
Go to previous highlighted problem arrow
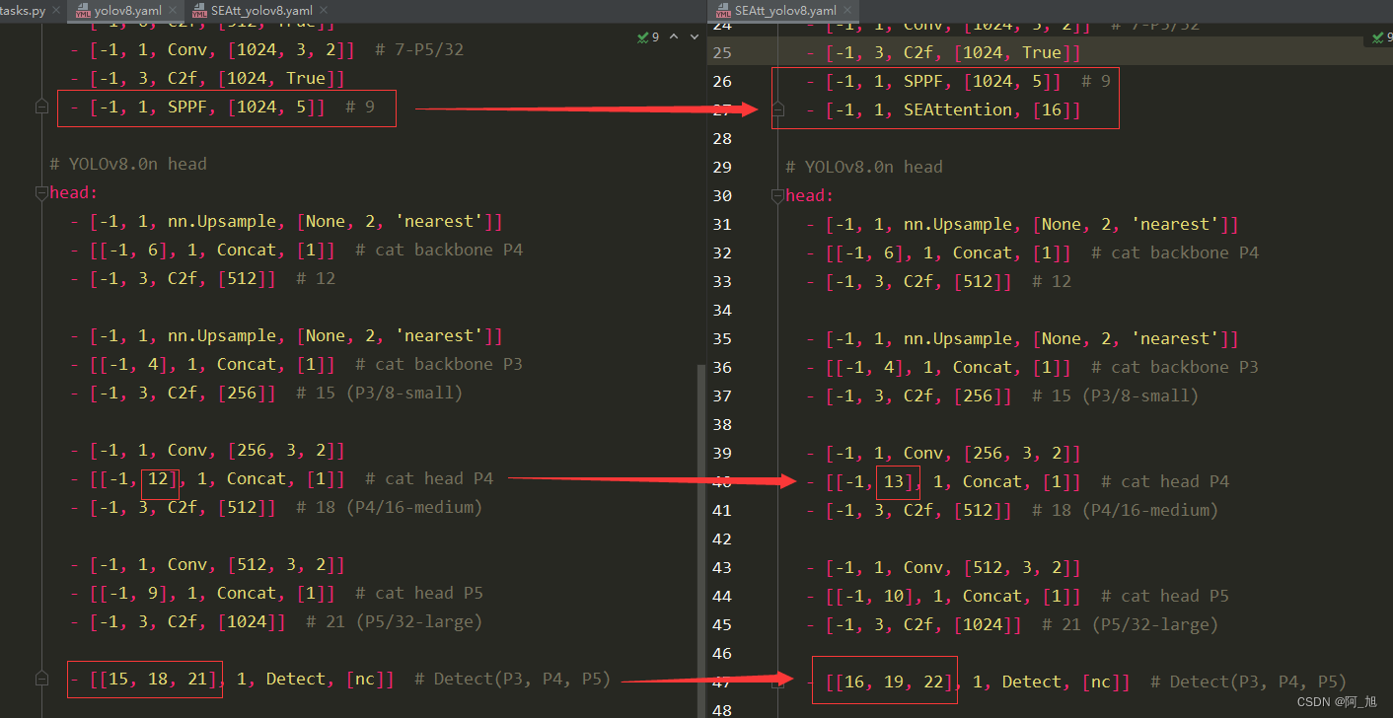(674, 37)
